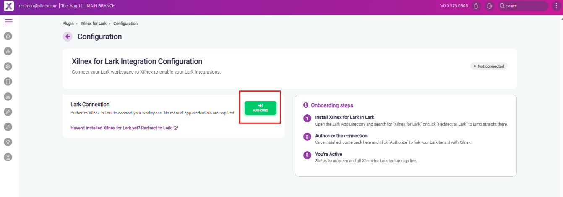The height and width of the screenshot is (197, 563).
Task: Open the hand-holding icon in sidebar
Action: pos(8,51)
